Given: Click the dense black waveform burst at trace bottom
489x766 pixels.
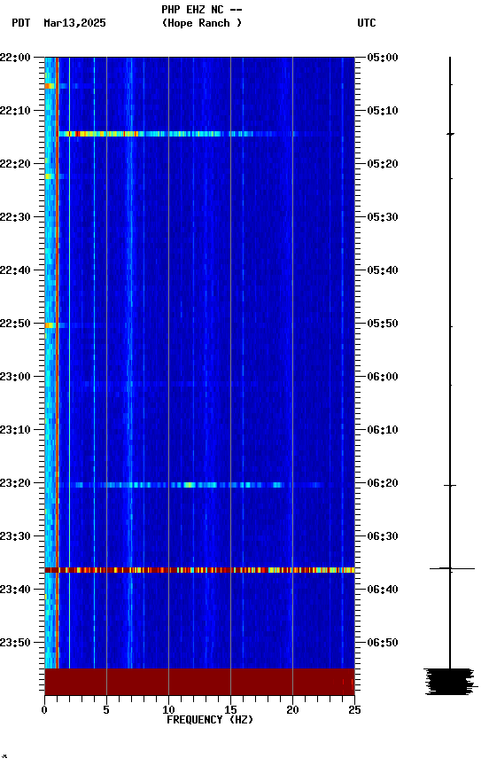Looking at the screenshot, I should 450,682.
